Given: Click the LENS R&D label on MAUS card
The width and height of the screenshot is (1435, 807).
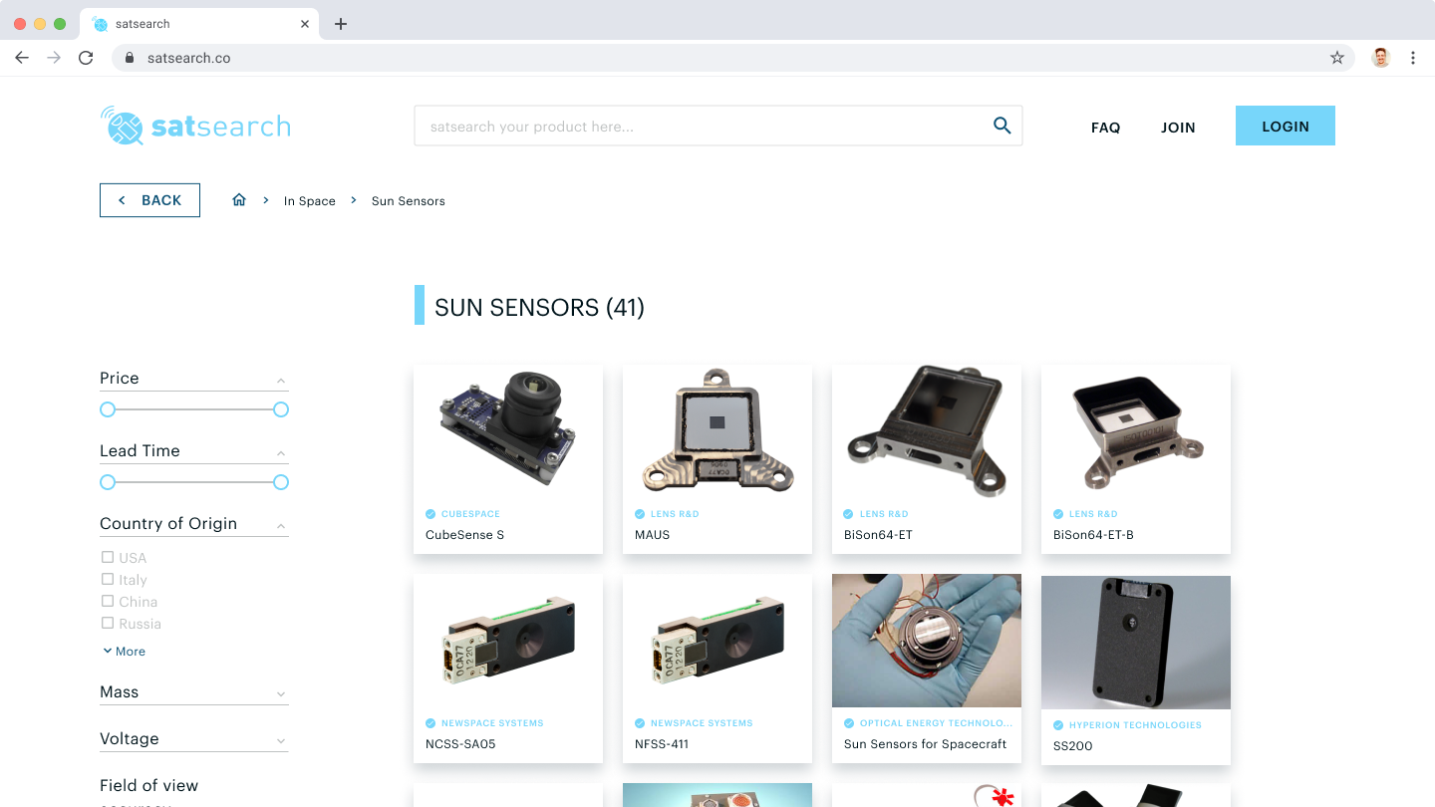Looking at the screenshot, I should pos(675,514).
